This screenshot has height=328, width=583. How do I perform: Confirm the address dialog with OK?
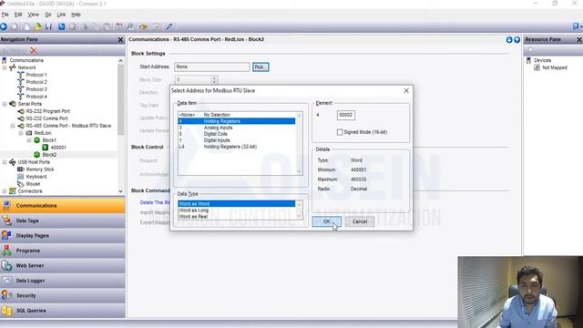pyautogui.click(x=326, y=221)
